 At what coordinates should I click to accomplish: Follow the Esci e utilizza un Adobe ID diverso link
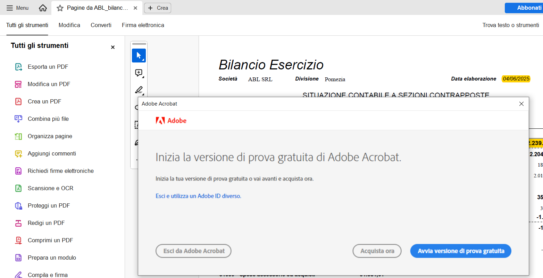pos(198,196)
